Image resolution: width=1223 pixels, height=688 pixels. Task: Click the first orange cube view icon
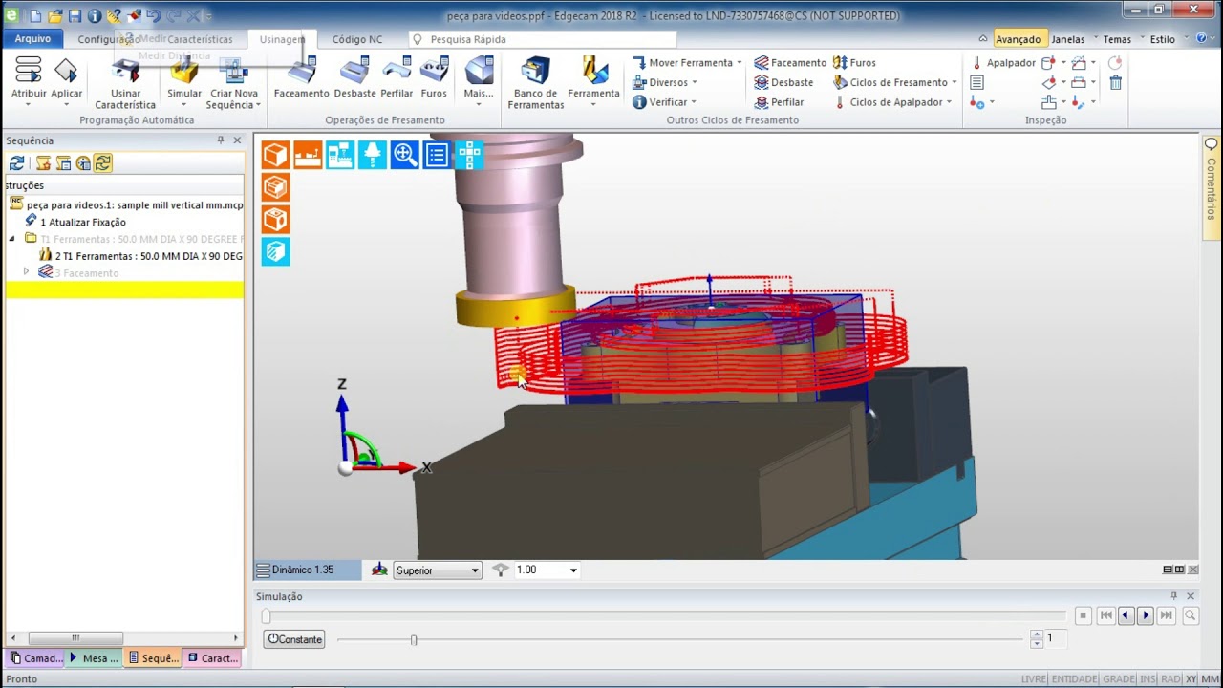coord(275,155)
